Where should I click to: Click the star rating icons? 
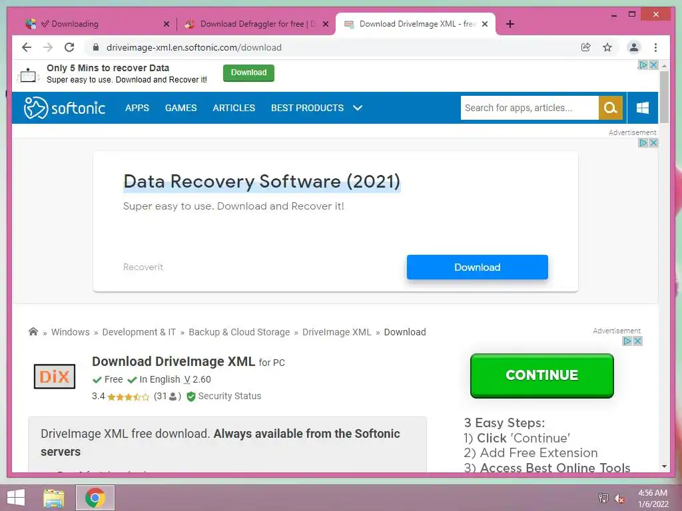[129, 397]
